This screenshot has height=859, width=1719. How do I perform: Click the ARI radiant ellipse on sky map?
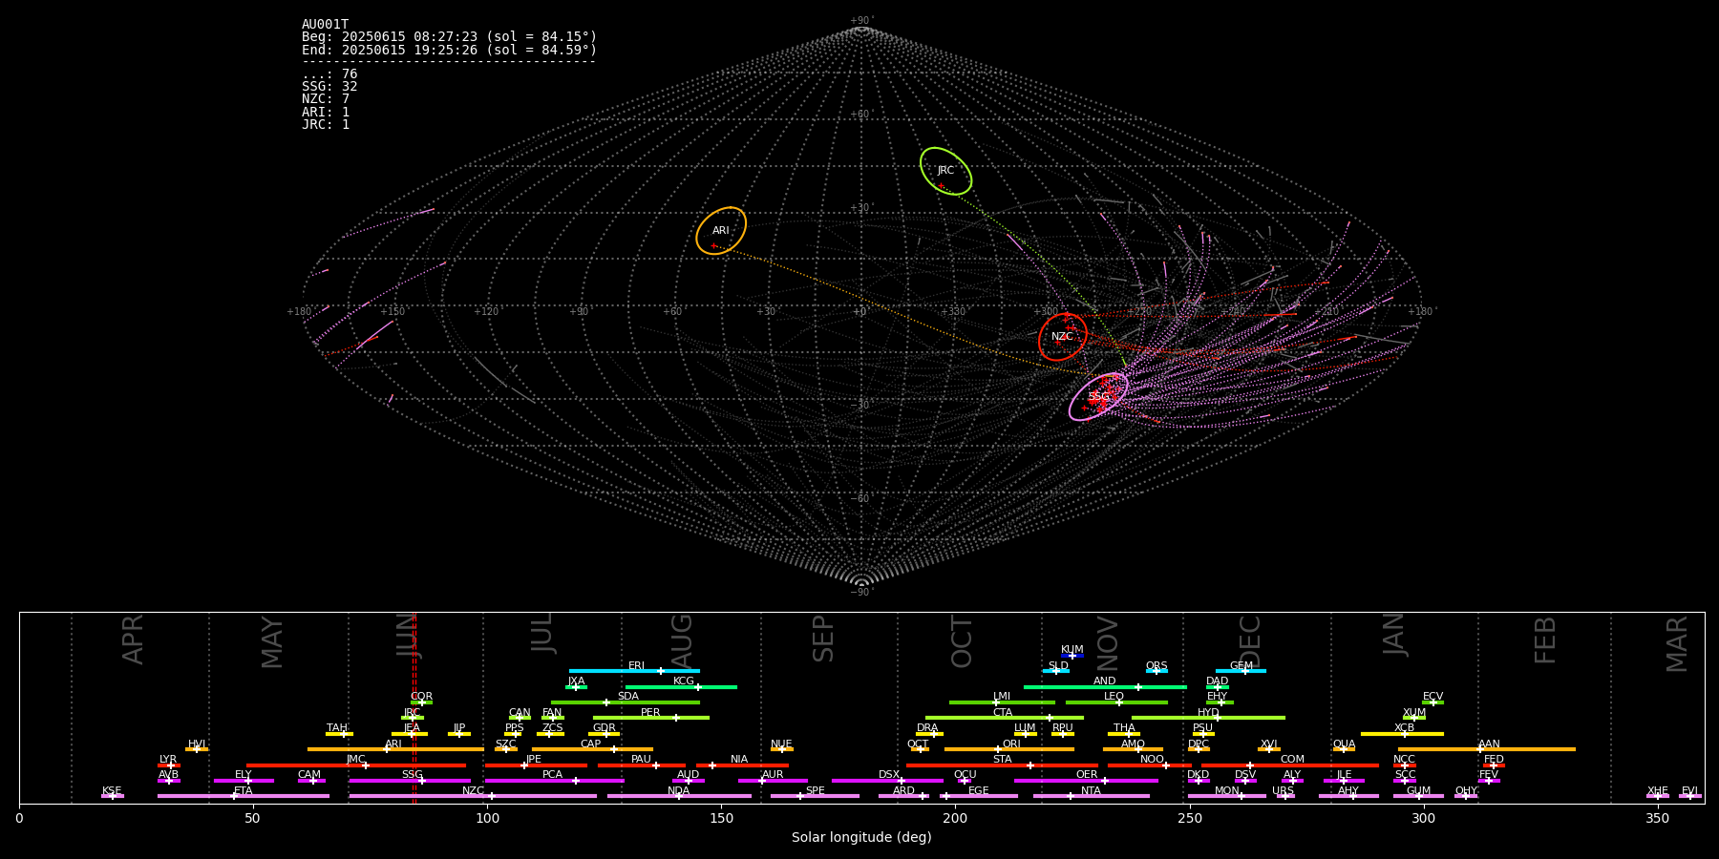pos(721,231)
